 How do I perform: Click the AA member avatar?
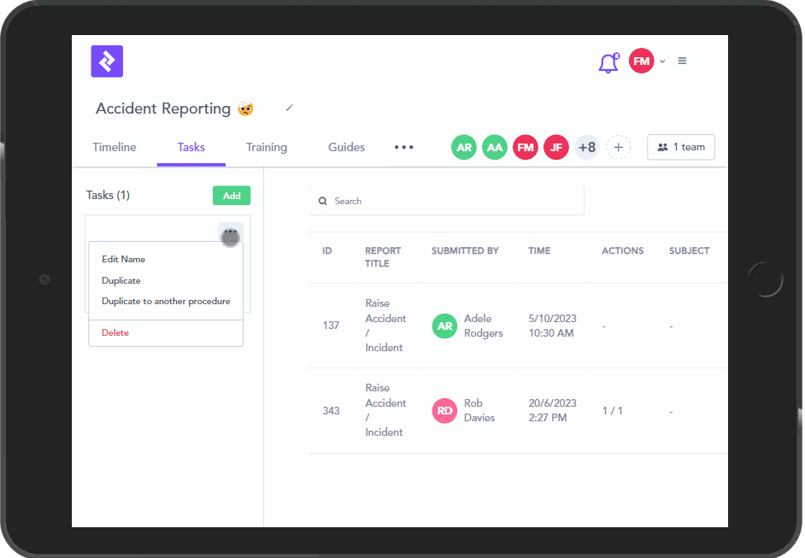pos(495,147)
